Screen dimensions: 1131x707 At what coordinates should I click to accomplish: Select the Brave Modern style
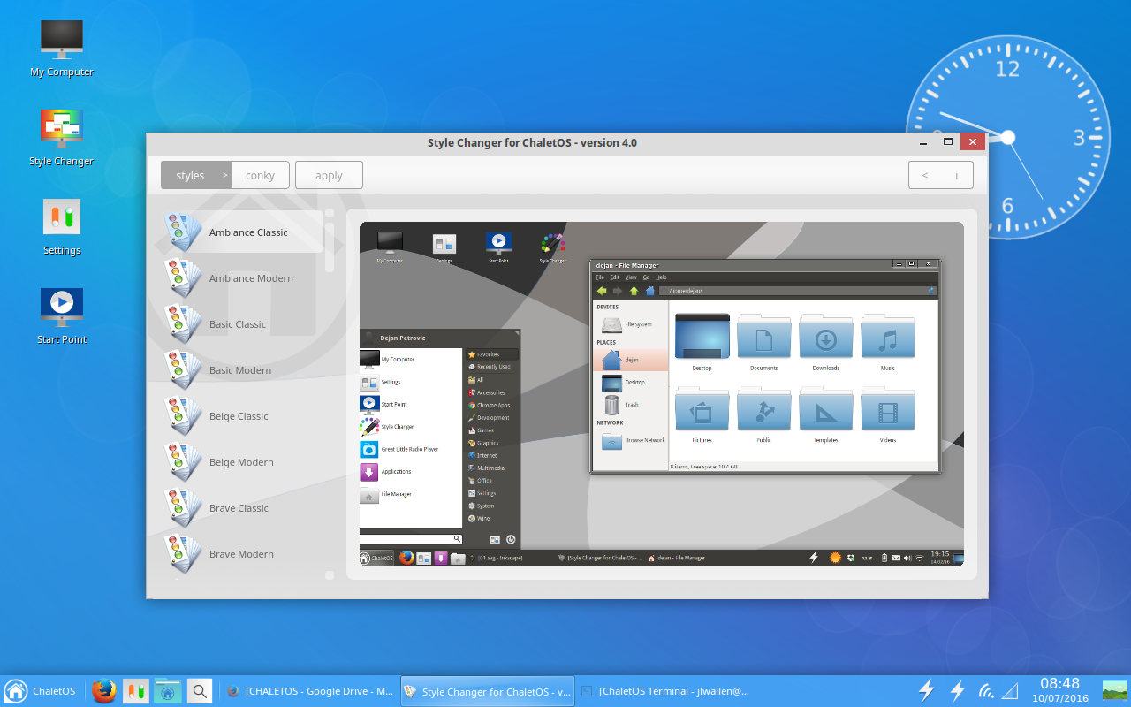[x=242, y=554]
